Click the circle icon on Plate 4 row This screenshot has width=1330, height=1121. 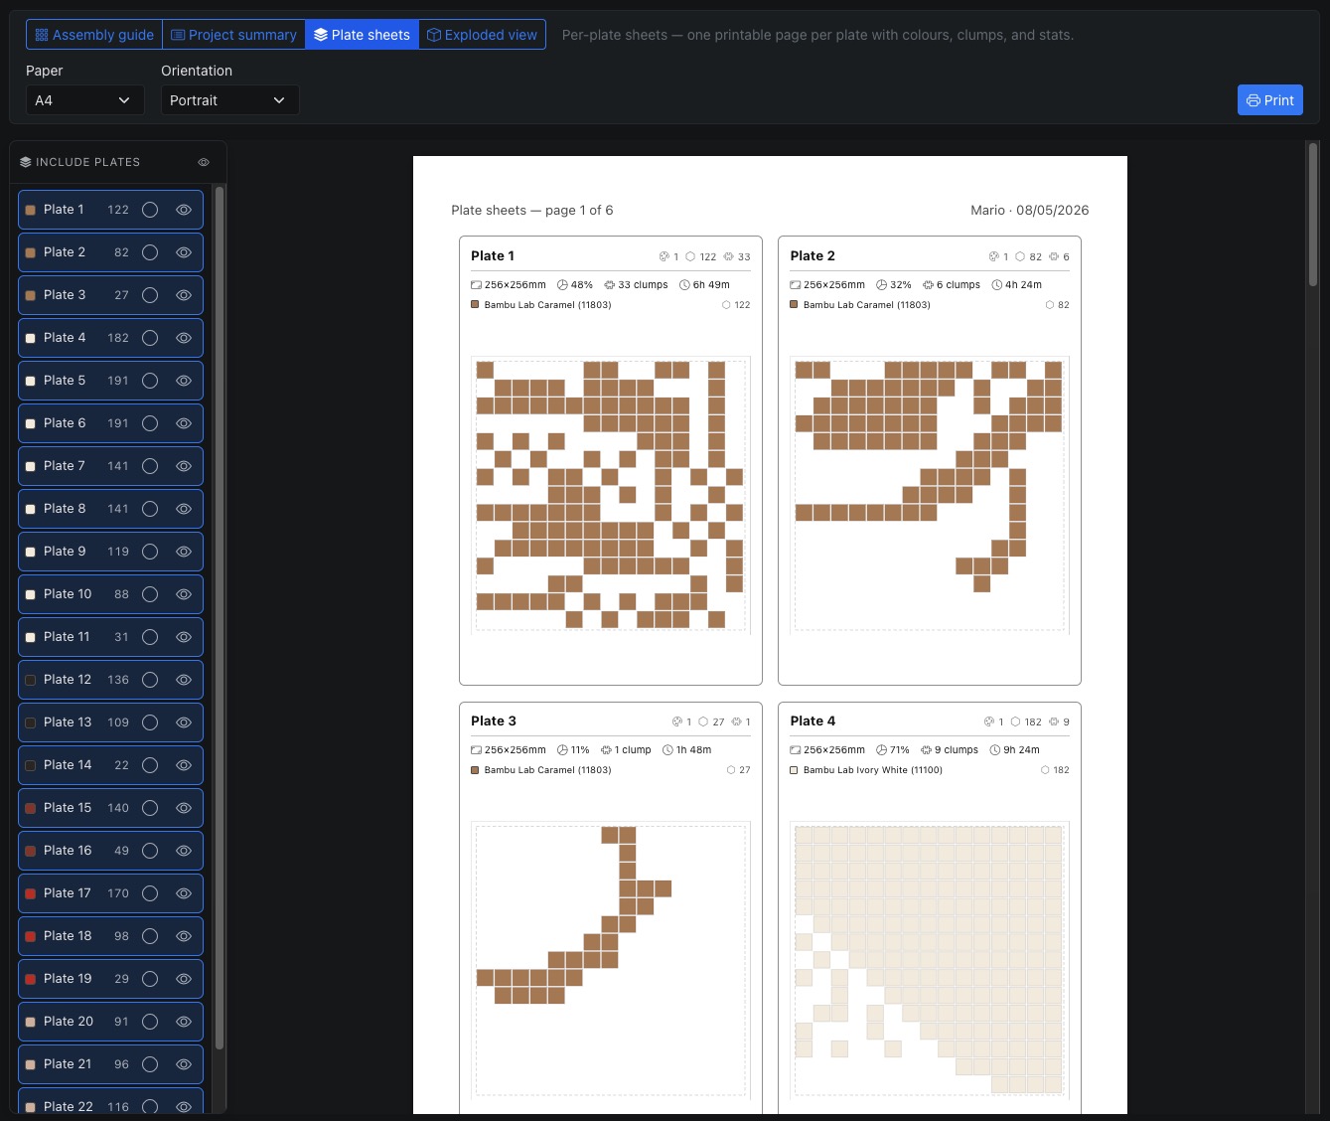point(150,338)
